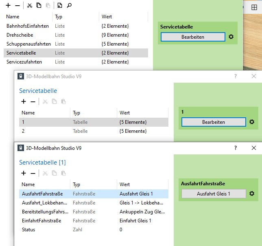Select BereitstellungsFahrs... row in Servicetabelle [1]

pos(94,212)
